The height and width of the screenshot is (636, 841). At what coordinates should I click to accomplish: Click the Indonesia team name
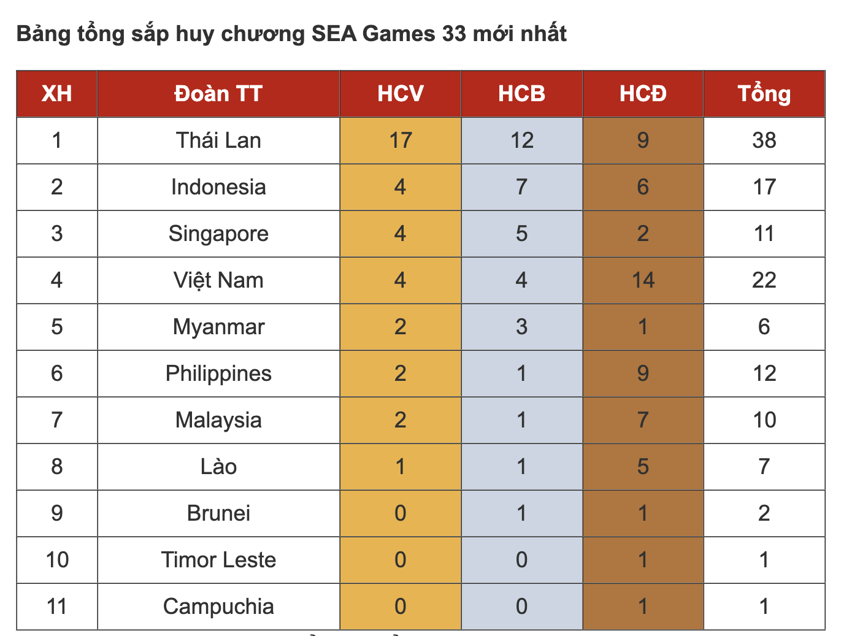click(x=218, y=187)
